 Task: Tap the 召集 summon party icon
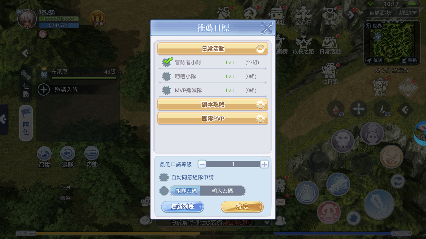(x=44, y=157)
